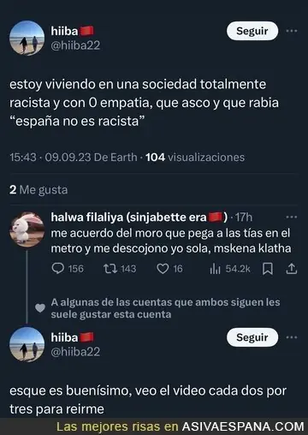Open hiiba's beach profile picture at top

(27, 38)
